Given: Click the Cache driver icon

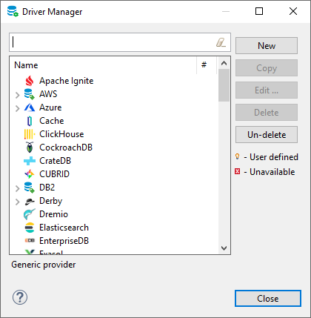Looking at the screenshot, I should coord(30,121).
